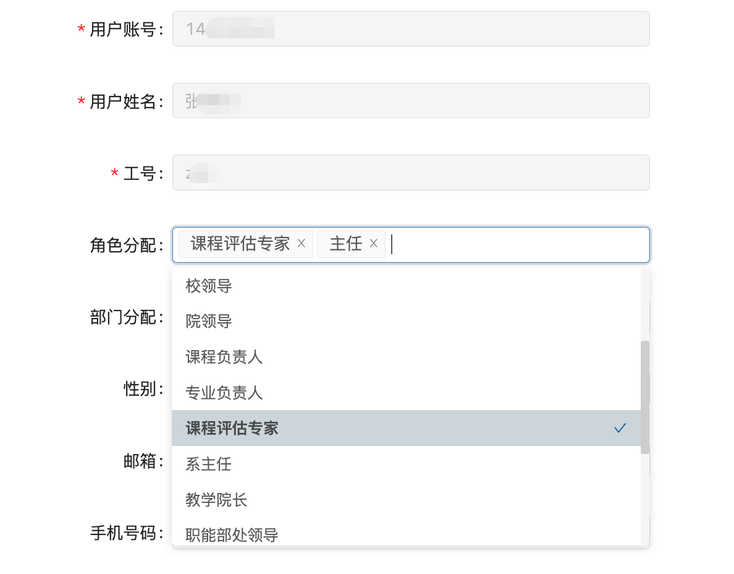Click the 主任 tag label text
Viewport: 734px width, 574px height.
coord(345,244)
